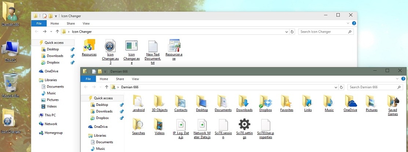Viewport: 408px width, 152px height.
Task: Select the Desktop folder in Damian 666 content pane
Action: click(x=202, y=103)
